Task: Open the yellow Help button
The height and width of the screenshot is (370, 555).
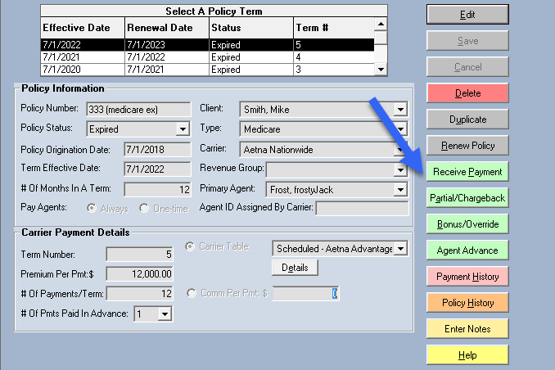Action: [x=467, y=355]
